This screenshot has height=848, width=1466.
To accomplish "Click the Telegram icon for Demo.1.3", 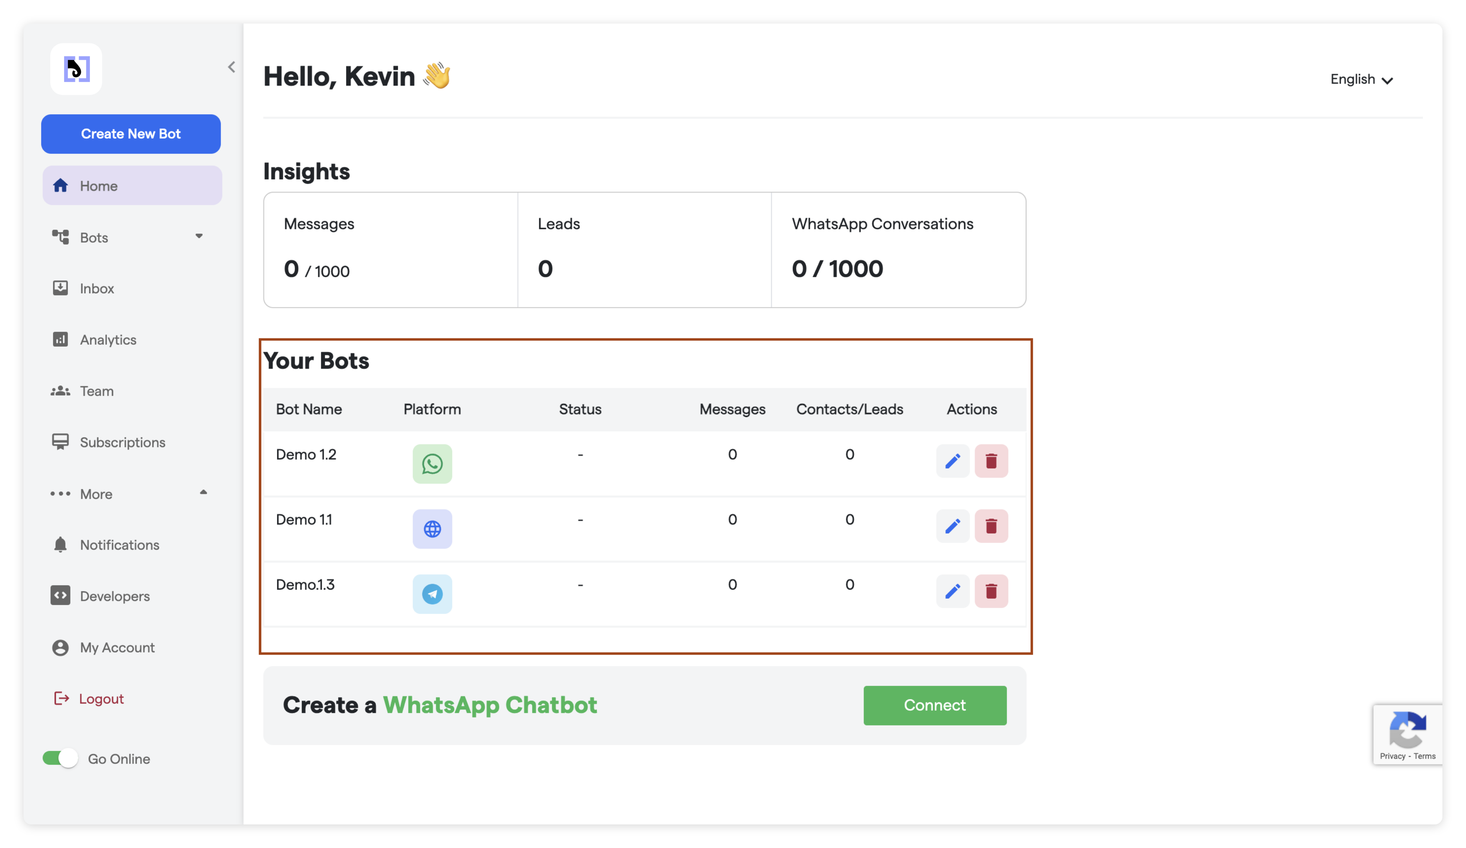I will (432, 594).
